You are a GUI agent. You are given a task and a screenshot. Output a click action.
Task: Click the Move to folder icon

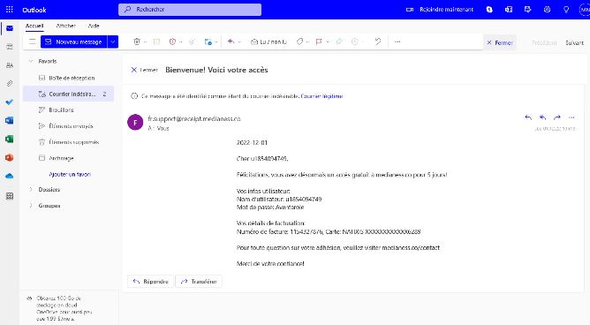pyautogui.click(x=208, y=42)
